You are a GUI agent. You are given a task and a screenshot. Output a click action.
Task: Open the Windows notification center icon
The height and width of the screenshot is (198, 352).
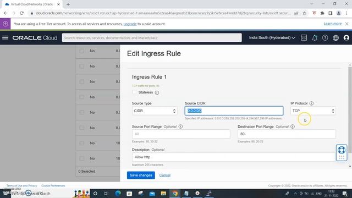(345, 193)
